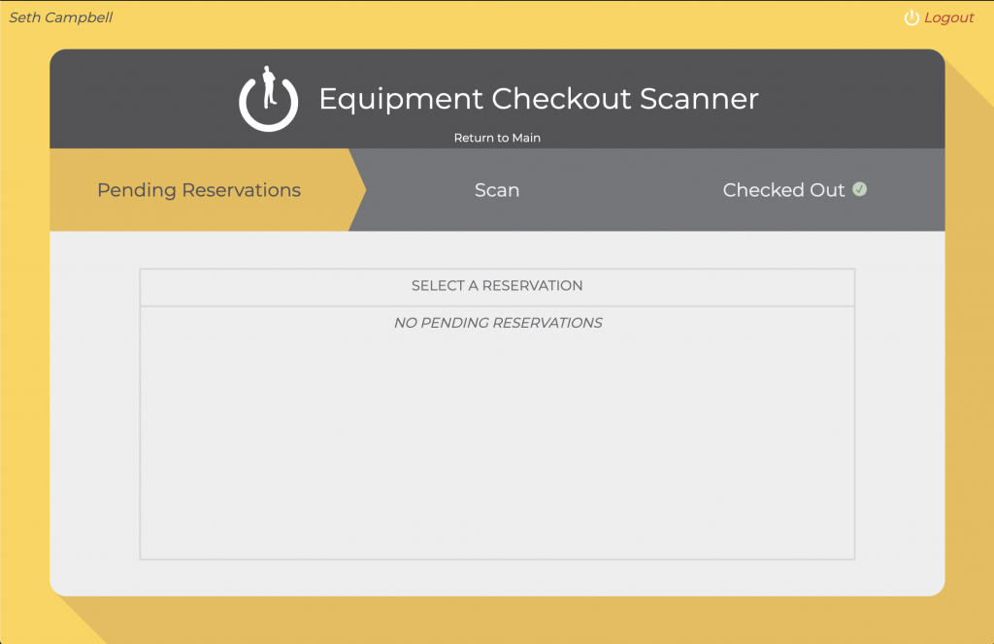Click the Seth Campbell username label
The height and width of the screenshot is (644, 994).
[x=60, y=17]
